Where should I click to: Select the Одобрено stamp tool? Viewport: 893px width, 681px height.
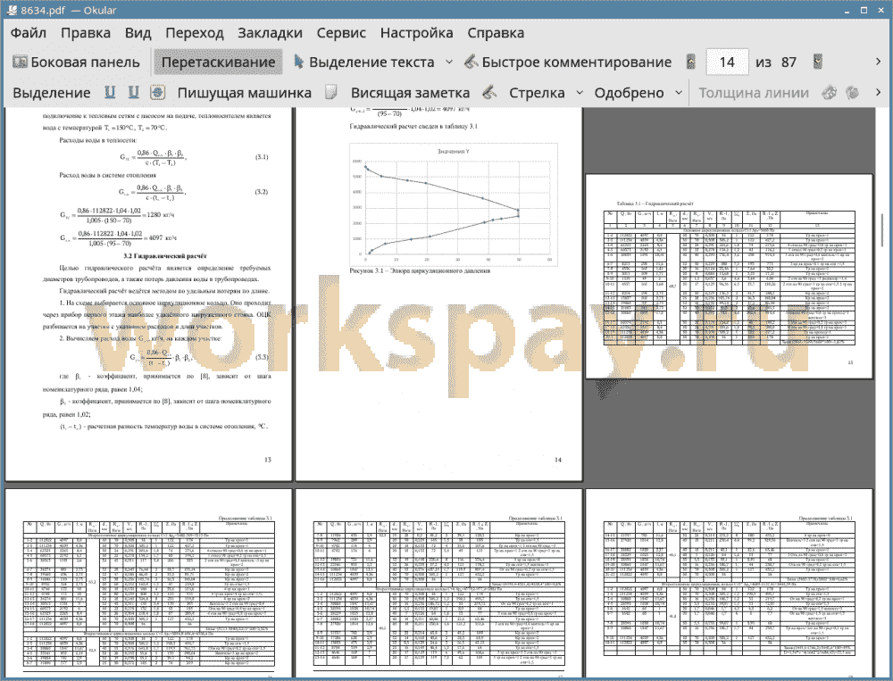pos(629,93)
